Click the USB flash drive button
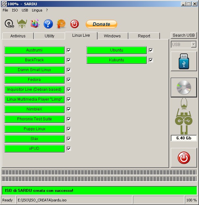 [184, 61]
